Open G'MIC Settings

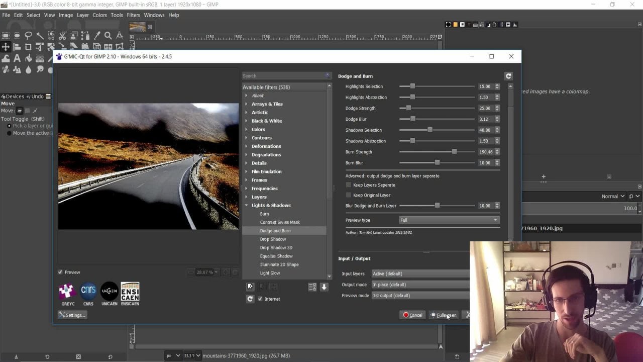point(72,315)
